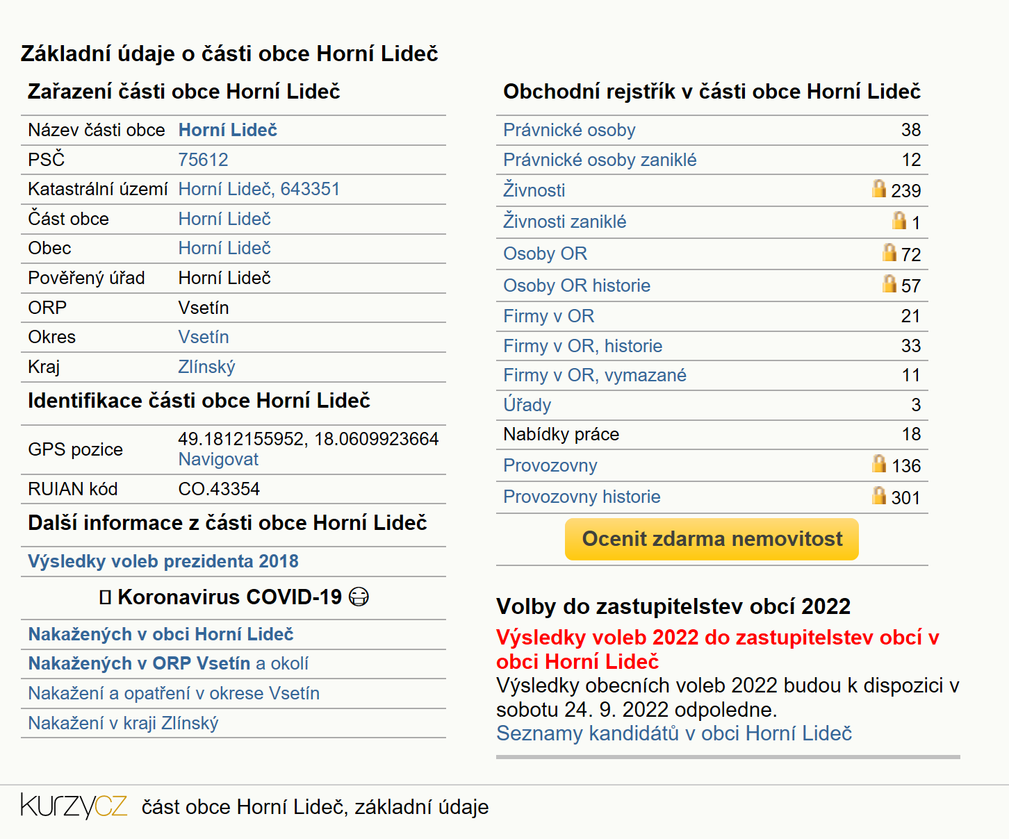This screenshot has width=1009, height=839.
Task: Open the red Výsledky voleb 2022 link
Action: coord(718,649)
